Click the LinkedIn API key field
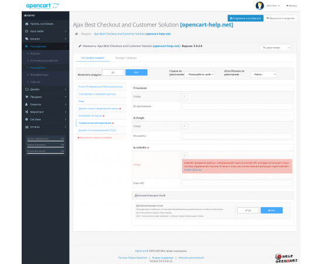This screenshot has height=264, width=322. (237, 183)
